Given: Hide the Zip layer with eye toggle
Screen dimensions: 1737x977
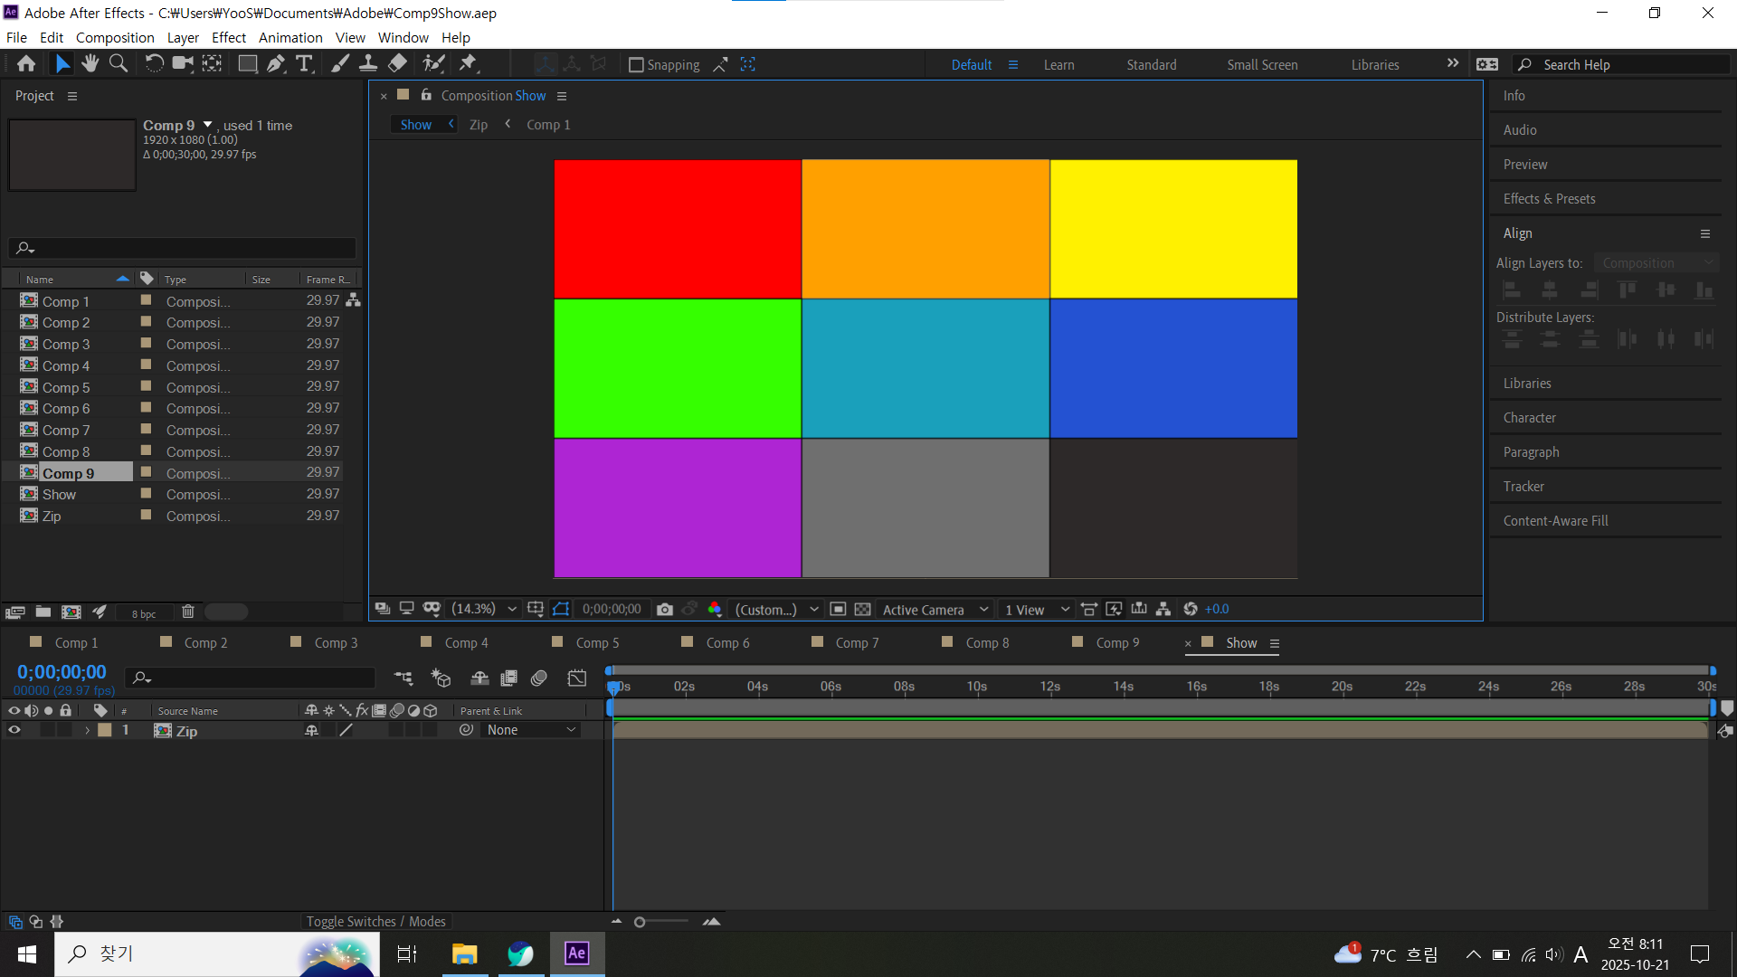Looking at the screenshot, I should 14,730.
